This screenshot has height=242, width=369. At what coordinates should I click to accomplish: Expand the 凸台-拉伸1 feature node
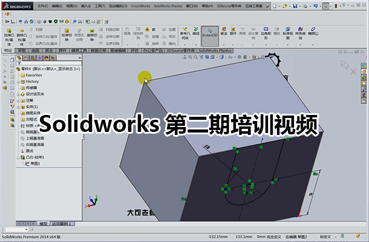tap(18, 157)
